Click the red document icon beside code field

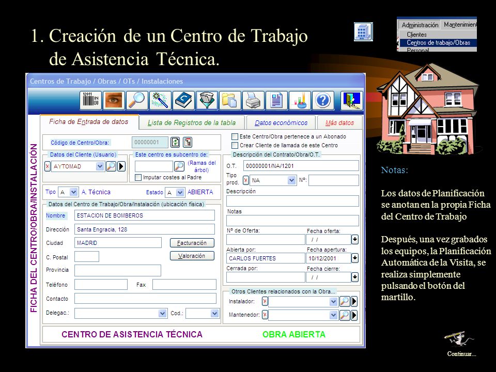coord(188,143)
